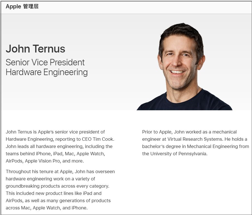Viewport: 252px width, 215px height.
Task: Click the "Apple 管理层" header title
Action: pos(22,7)
